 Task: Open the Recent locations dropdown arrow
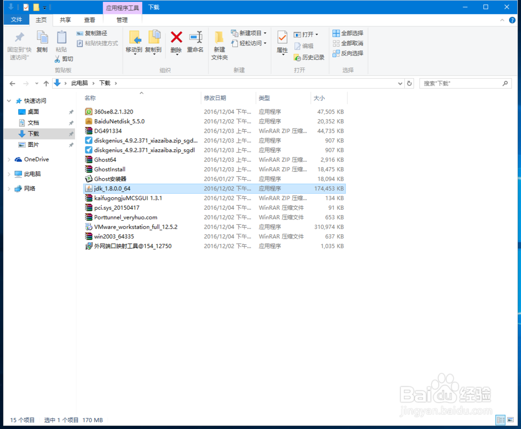pos(36,83)
